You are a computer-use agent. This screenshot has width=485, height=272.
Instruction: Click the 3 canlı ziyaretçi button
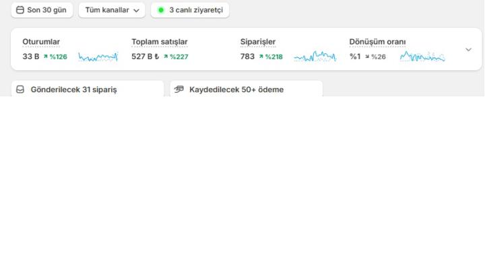[190, 10]
